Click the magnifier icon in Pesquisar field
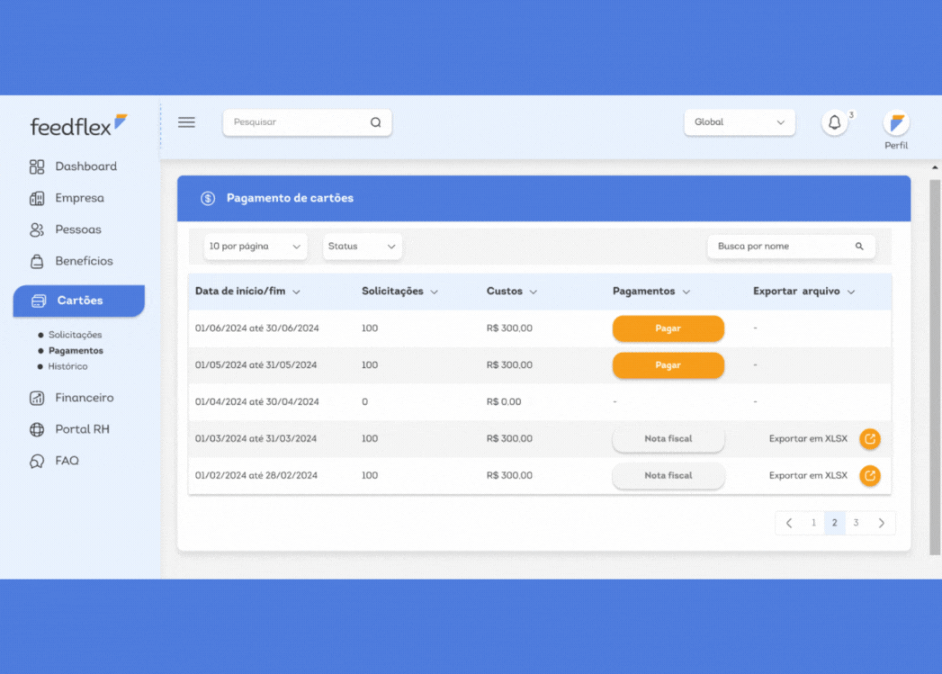 tap(376, 122)
